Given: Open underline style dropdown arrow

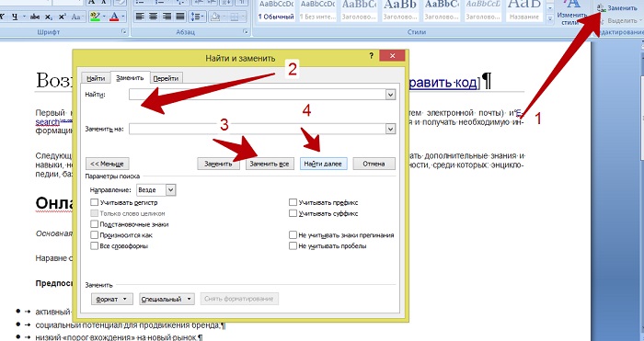Looking at the screenshot, I should tap(24, 17).
